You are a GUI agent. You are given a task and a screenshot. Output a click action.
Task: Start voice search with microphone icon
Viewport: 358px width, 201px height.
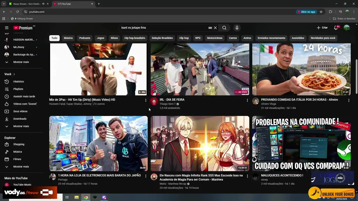click(x=237, y=28)
